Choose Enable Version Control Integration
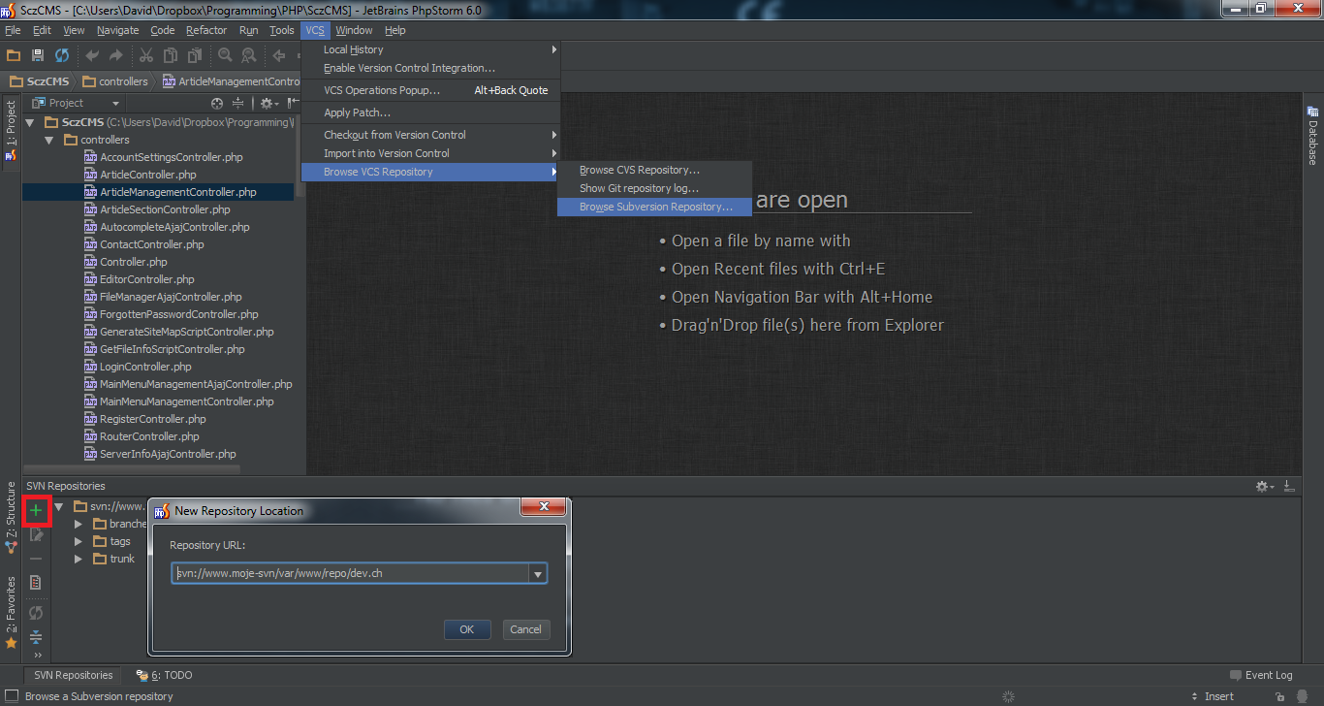Screen dimensions: 1324x706 pos(431,68)
